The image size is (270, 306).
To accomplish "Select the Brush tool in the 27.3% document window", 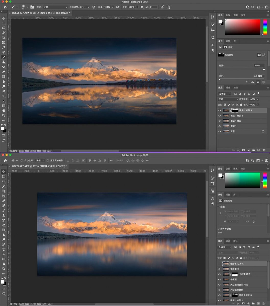I will click(x=4, y=211).
